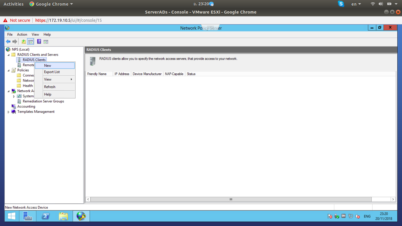Click the horizontal scrollbar thumb in the client list
The width and height of the screenshot is (402, 226).
[231, 199]
